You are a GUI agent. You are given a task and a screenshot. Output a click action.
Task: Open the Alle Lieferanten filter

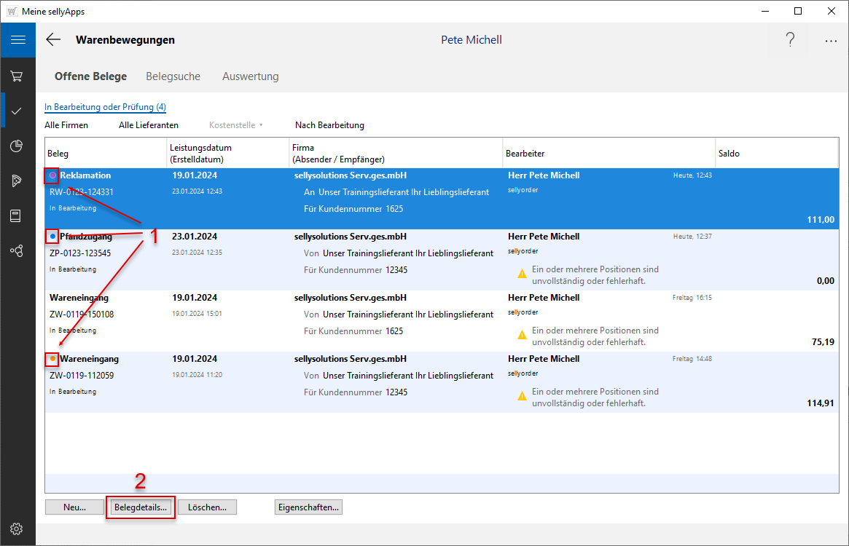[x=149, y=125]
